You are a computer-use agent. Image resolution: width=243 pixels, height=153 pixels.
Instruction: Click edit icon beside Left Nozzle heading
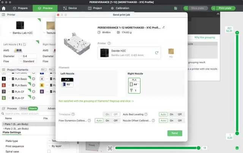pyautogui.click(x=24, y=44)
